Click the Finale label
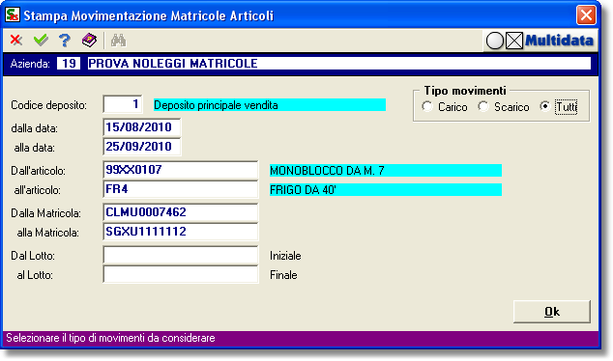Viewport: 613px width, 361px height. click(283, 275)
